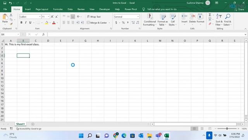Image resolution: width=248 pixels, height=140 pixels.
Task: Cut the selection with the scissors icon
Action: (x=11, y=15)
